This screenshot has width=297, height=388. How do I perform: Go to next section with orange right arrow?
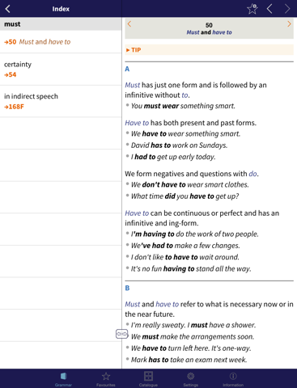289,24
